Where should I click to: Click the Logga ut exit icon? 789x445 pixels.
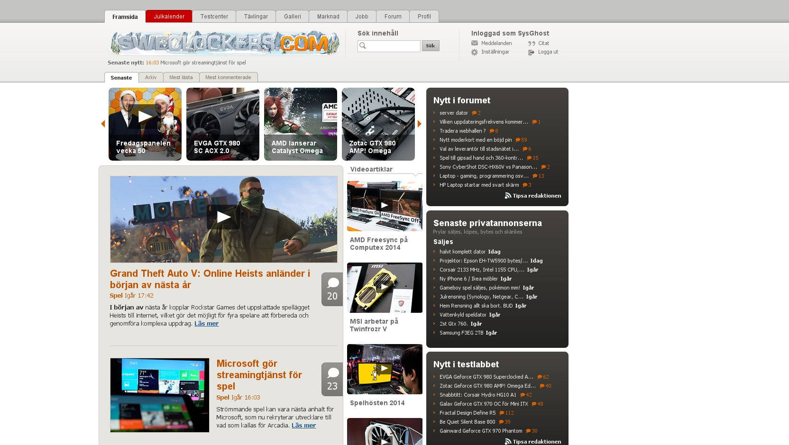(532, 52)
